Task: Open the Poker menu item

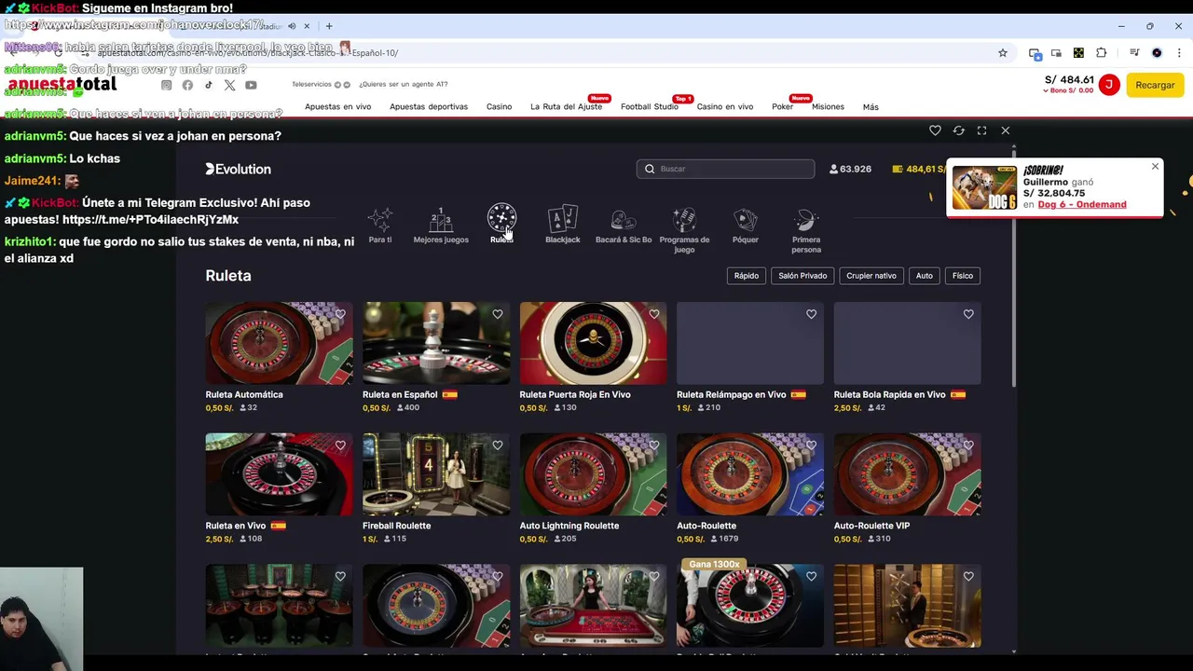Action: tap(782, 107)
